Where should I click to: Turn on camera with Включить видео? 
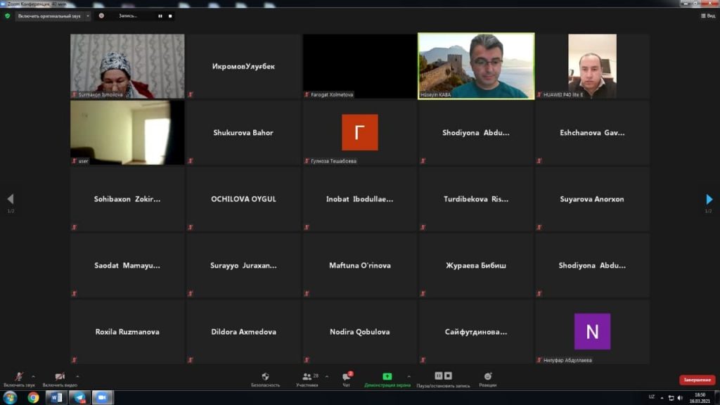(x=60, y=378)
